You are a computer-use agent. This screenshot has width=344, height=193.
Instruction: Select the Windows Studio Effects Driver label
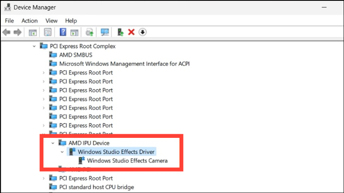coord(116,152)
